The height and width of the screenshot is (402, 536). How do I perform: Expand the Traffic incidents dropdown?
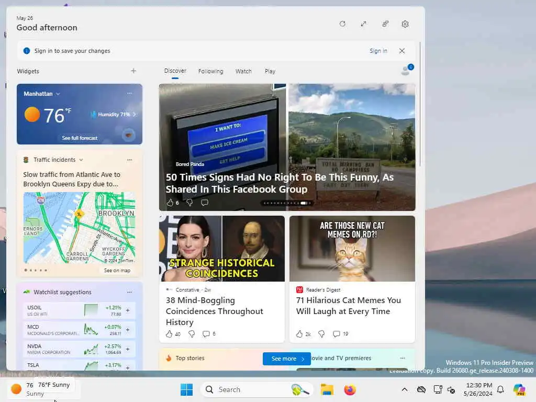point(81,160)
